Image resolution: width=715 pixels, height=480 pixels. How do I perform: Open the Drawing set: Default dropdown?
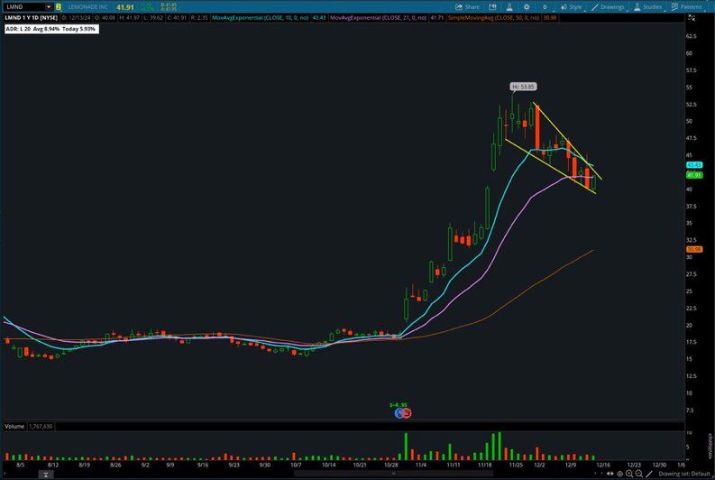pos(684,474)
